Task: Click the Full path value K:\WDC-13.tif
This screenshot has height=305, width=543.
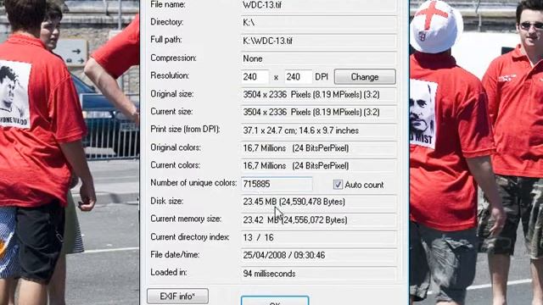Action: pyautogui.click(x=319, y=41)
